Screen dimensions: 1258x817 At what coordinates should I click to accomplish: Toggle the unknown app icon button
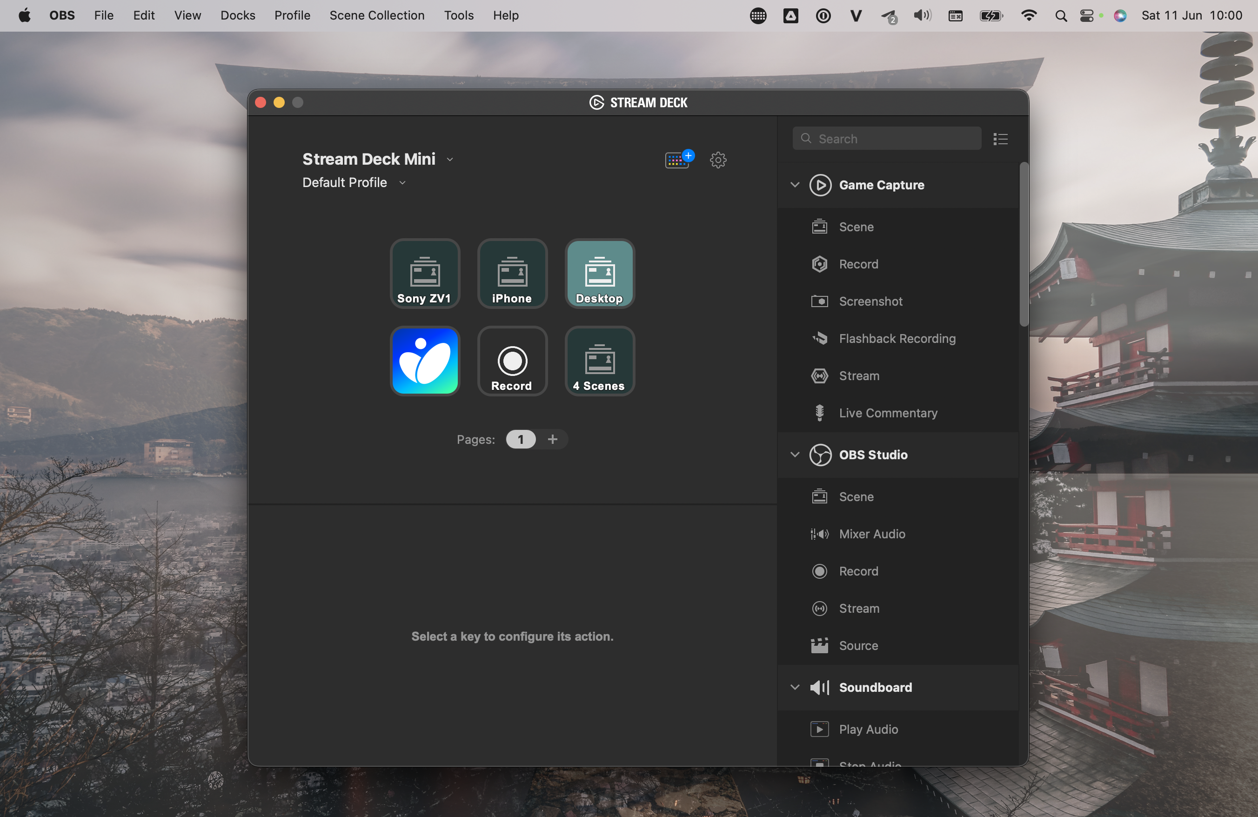pos(425,361)
